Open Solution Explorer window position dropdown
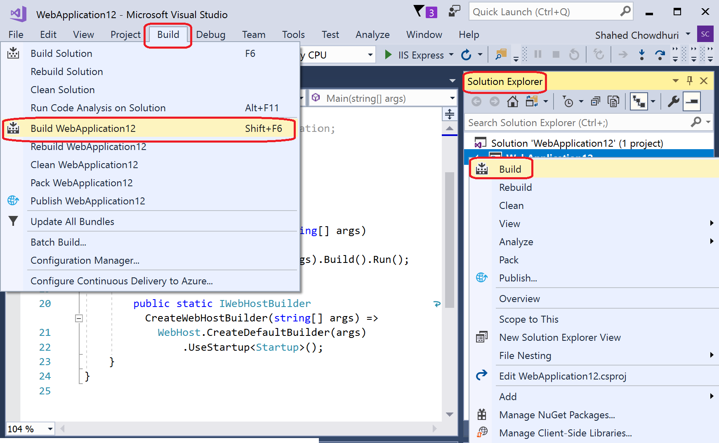The height and width of the screenshot is (443, 719). (x=675, y=81)
